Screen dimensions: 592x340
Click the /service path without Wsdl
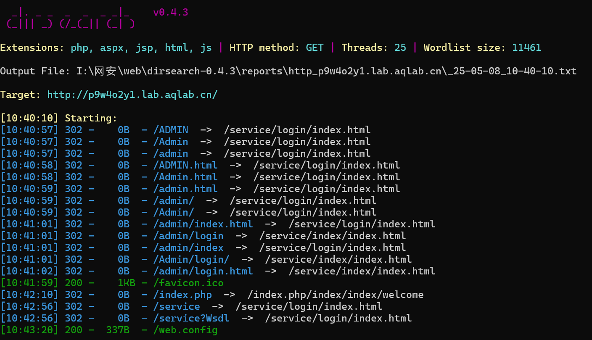[177, 306]
